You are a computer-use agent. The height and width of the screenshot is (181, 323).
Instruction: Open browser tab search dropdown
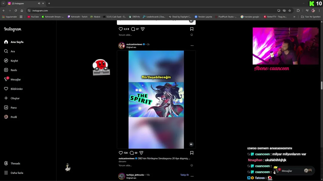coord(3,4)
